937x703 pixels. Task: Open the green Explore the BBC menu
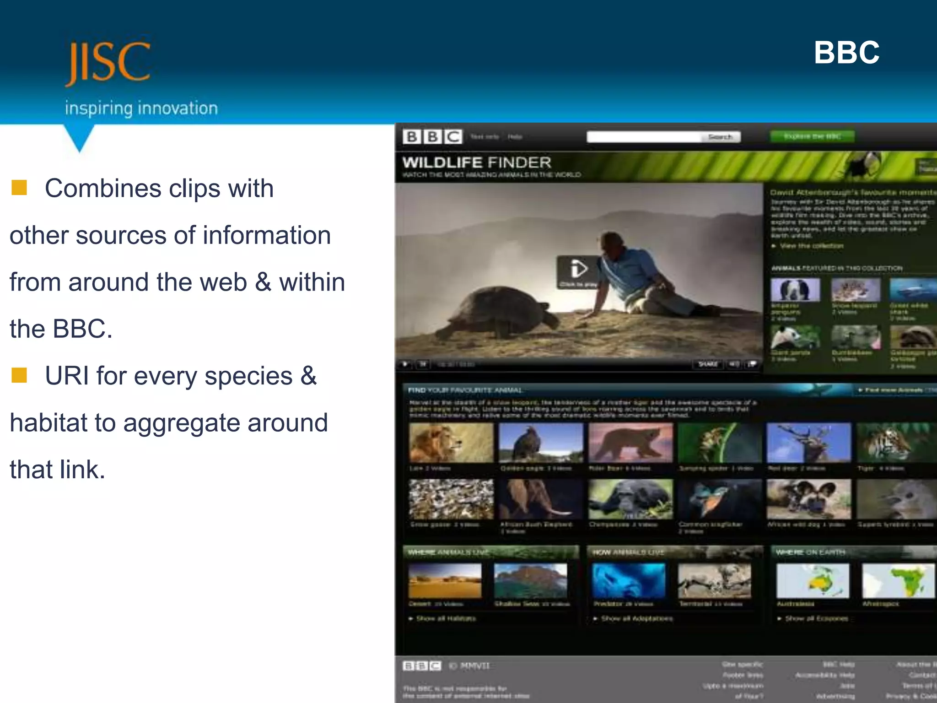812,136
